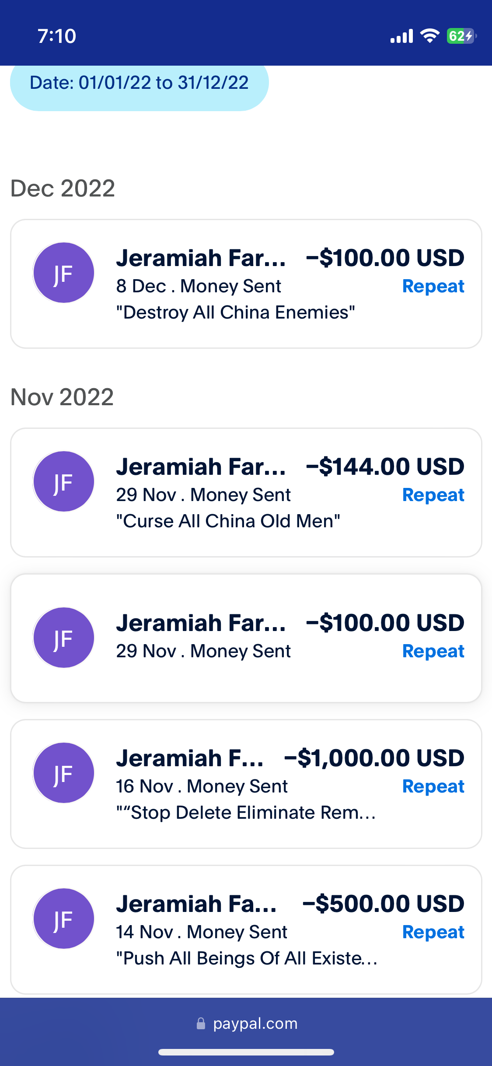Open the –$1,000.00 USD transaction amount
Image resolution: width=492 pixels, height=1066 pixels.
374,758
